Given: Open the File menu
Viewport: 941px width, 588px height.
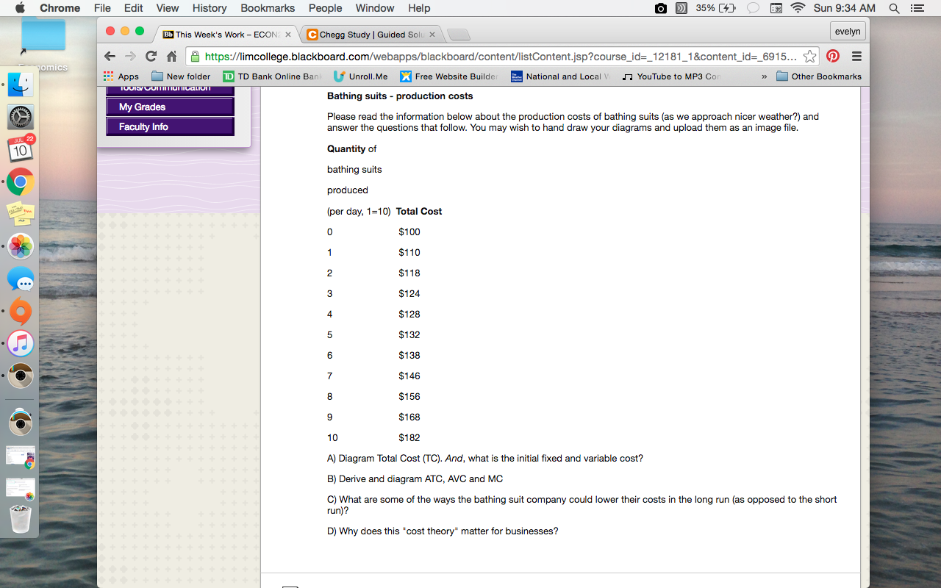Looking at the screenshot, I should (x=102, y=8).
